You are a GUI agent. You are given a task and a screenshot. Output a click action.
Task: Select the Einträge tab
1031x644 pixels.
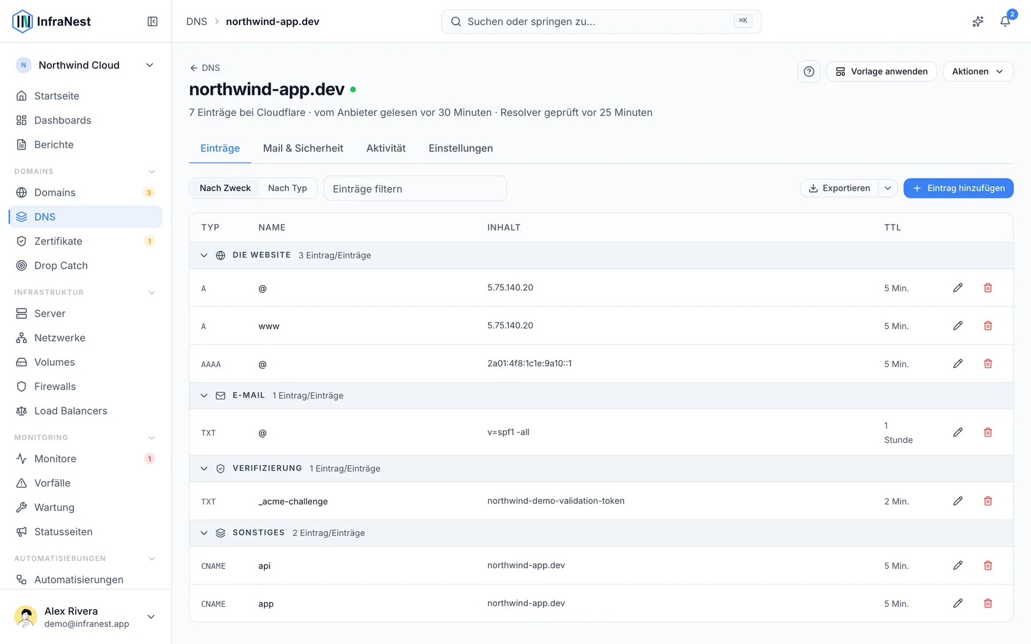click(220, 148)
